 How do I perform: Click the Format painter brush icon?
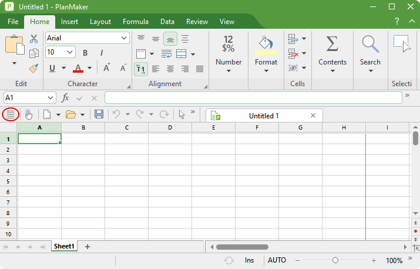click(33, 68)
